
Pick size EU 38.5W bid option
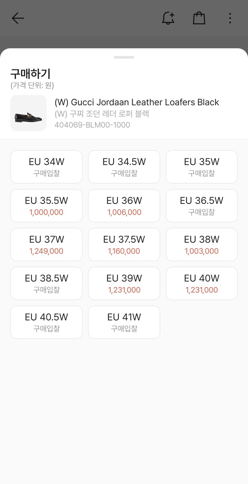(x=46, y=283)
